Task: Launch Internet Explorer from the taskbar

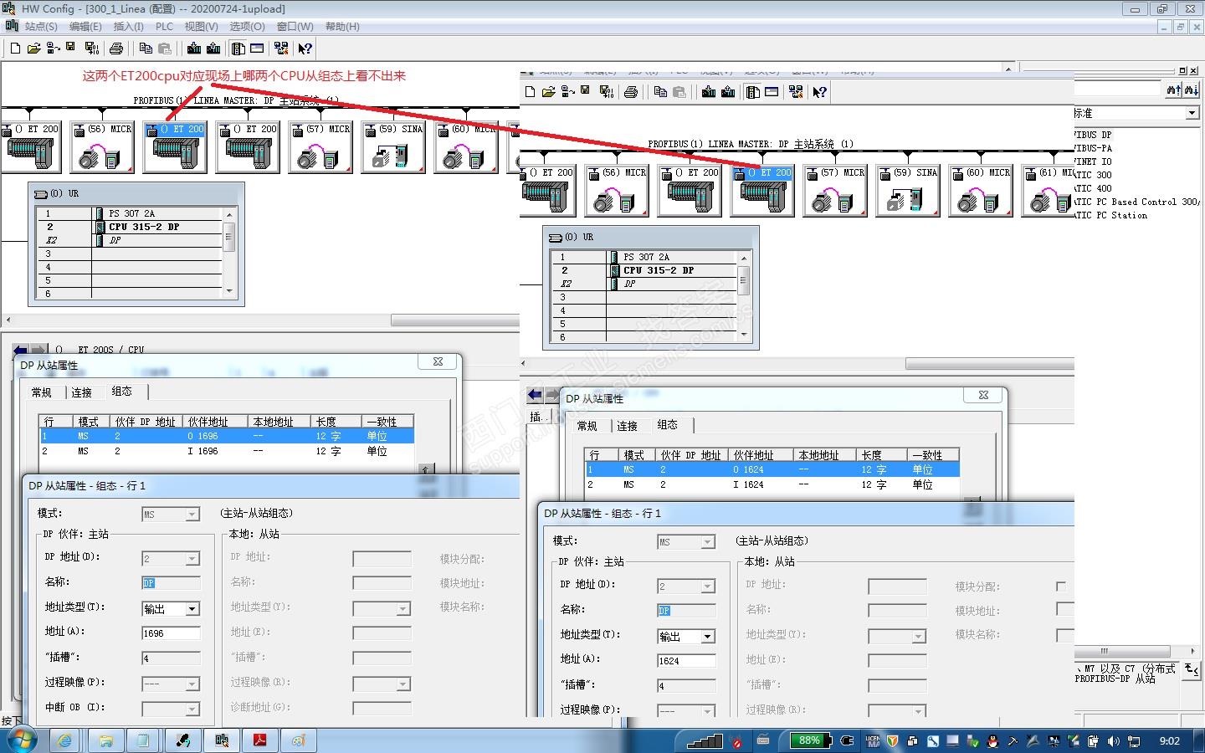Action: click(64, 740)
